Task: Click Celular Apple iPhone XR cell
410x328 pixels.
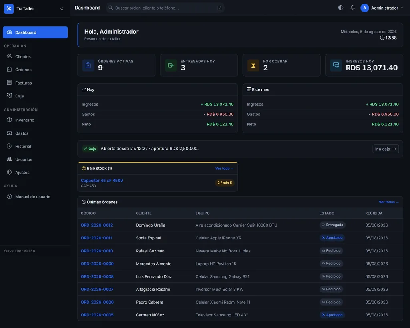Action: tap(218, 238)
